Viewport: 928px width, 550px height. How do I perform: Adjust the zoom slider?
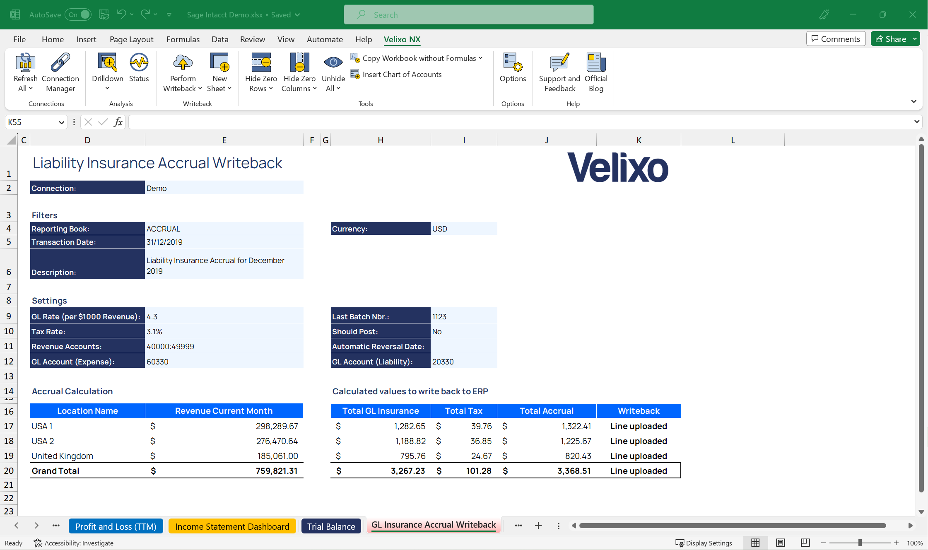coord(861,543)
